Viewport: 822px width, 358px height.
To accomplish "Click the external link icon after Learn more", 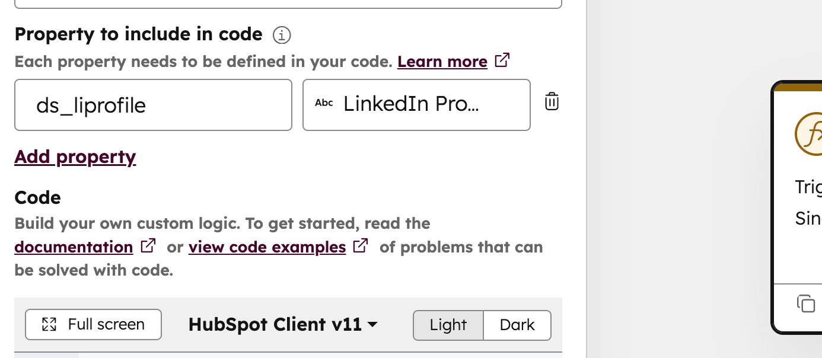I will [502, 60].
